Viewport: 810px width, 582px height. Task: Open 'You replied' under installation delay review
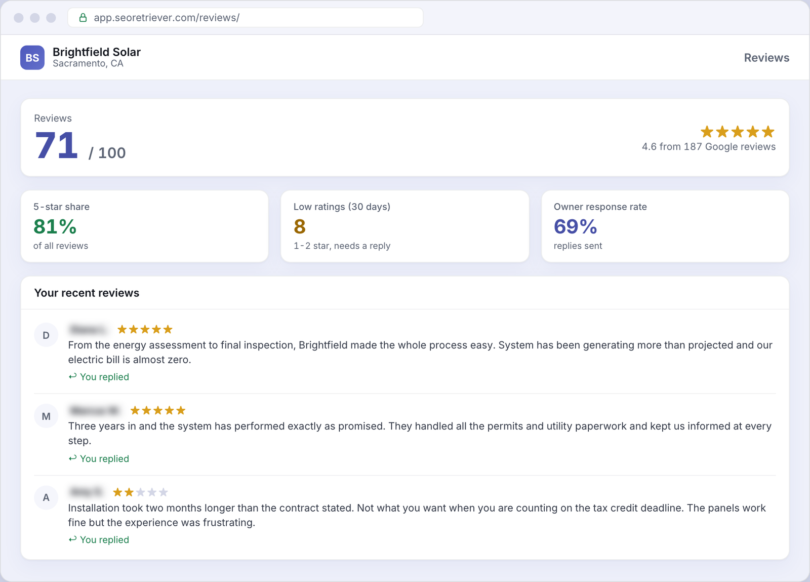[99, 540]
